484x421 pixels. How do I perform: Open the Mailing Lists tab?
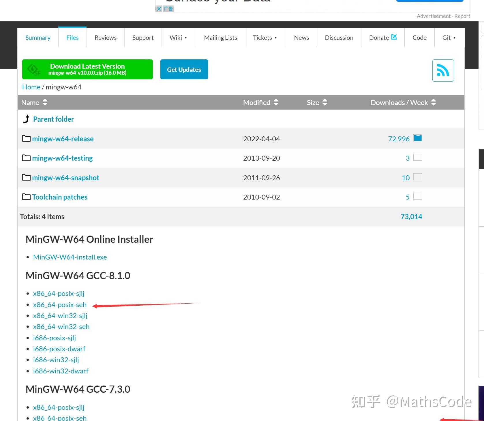[220, 37]
